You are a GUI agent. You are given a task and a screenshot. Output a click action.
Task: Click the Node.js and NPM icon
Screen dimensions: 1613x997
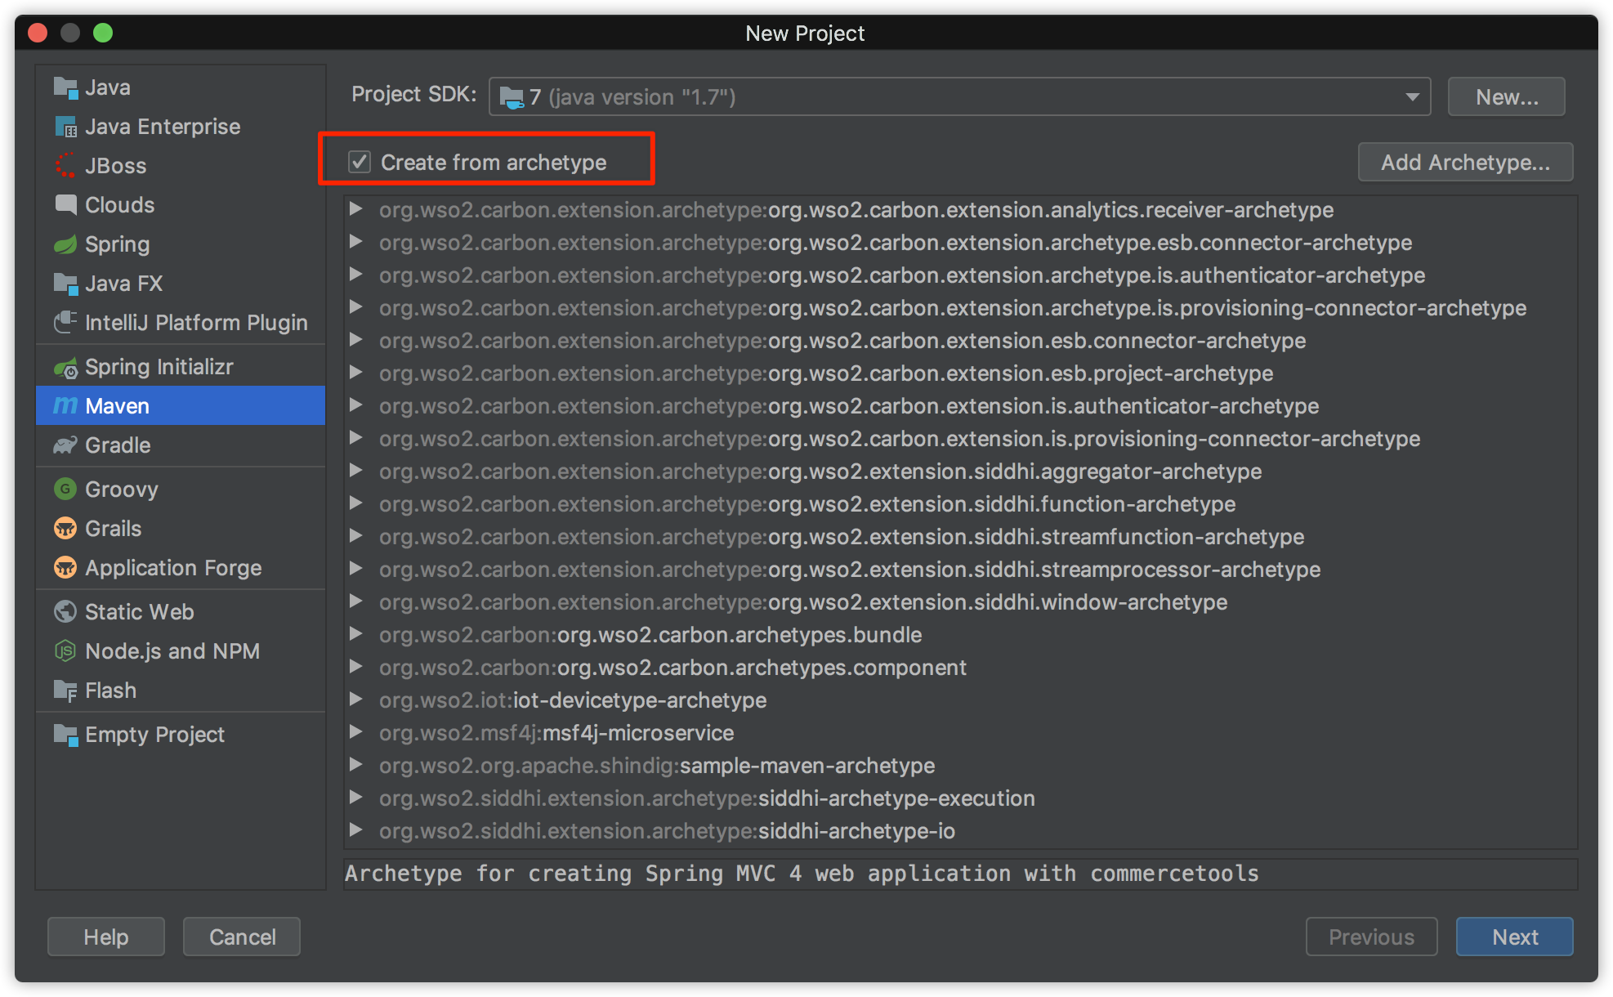pos(65,651)
